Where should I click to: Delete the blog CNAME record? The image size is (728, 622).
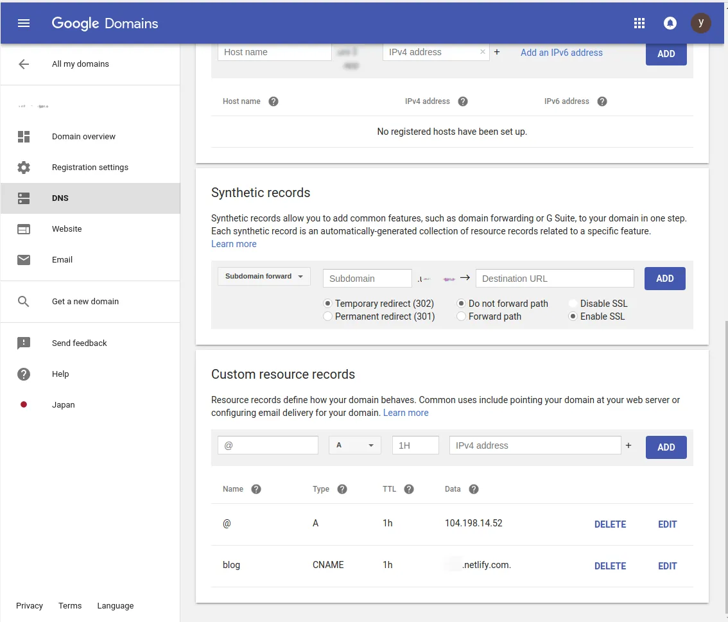610,566
